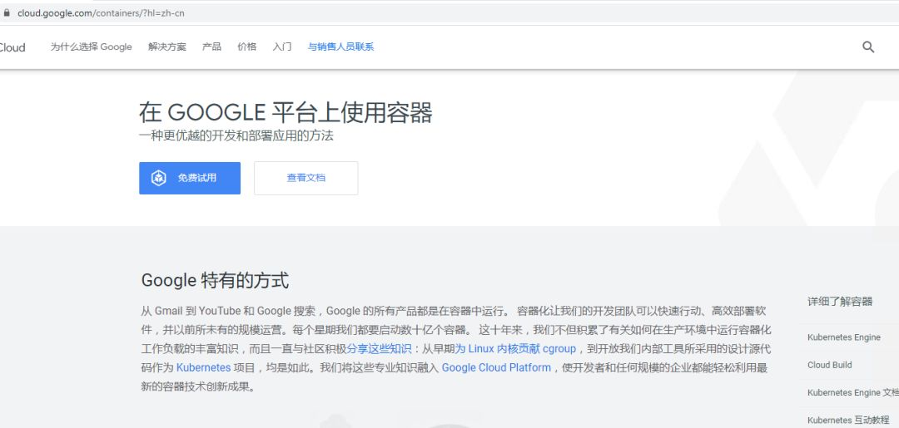The height and width of the screenshot is (428, 899).
Task: Click the 查看文档 button
Action: [x=306, y=178]
